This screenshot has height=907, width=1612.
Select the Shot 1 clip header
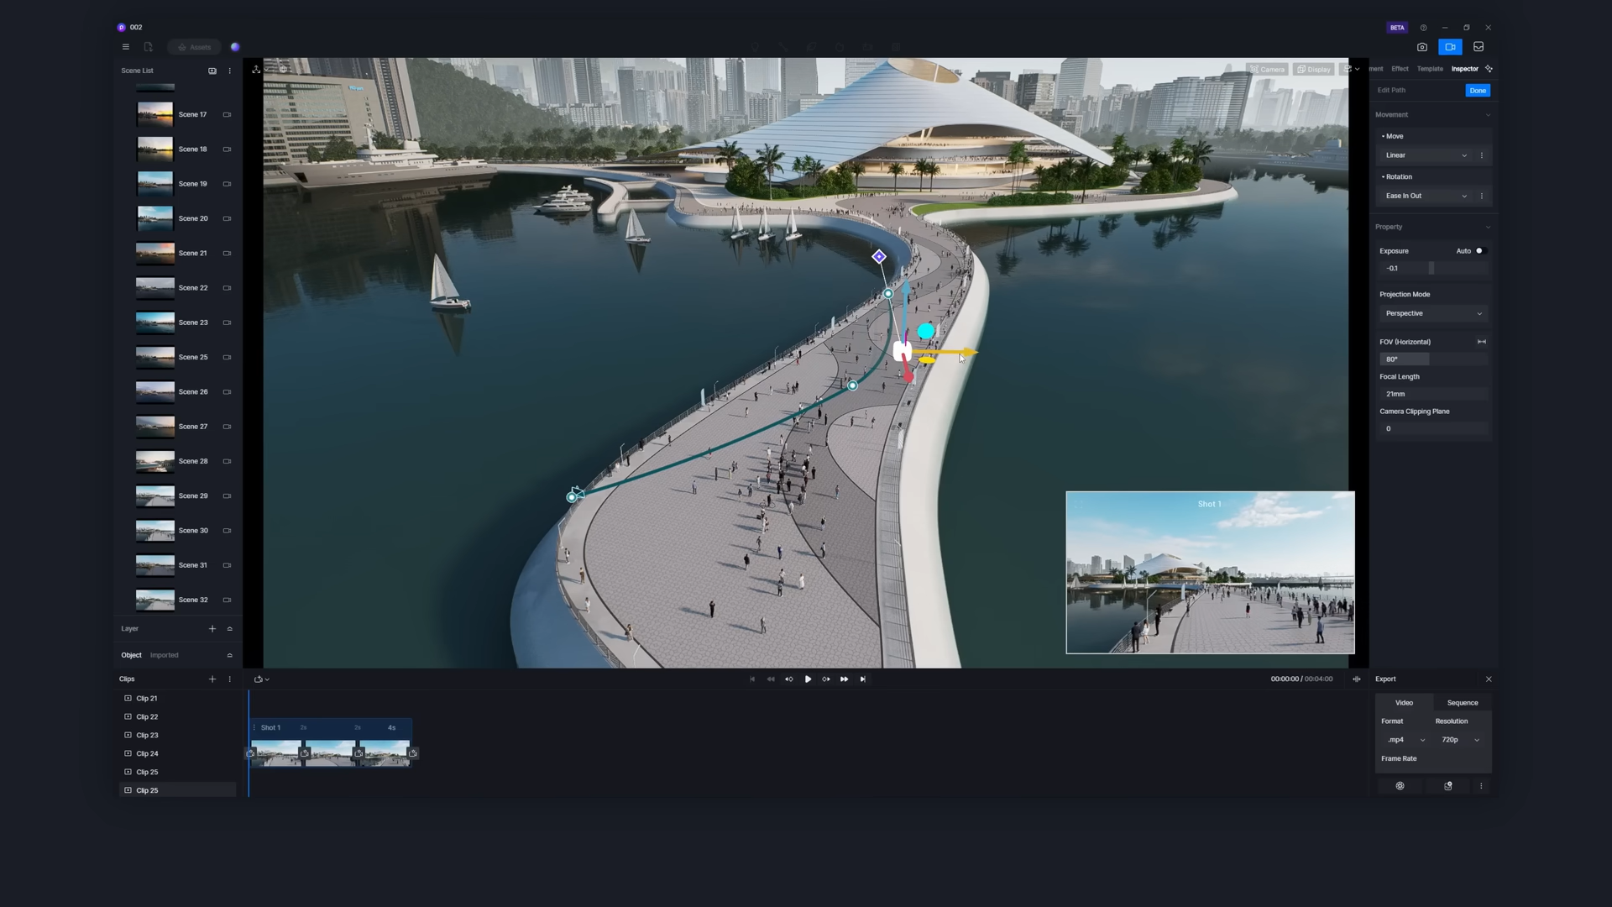coord(332,727)
